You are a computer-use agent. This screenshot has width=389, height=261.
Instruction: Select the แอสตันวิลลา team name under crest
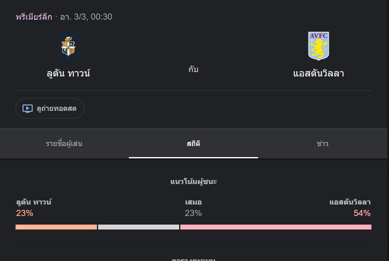coord(318,74)
